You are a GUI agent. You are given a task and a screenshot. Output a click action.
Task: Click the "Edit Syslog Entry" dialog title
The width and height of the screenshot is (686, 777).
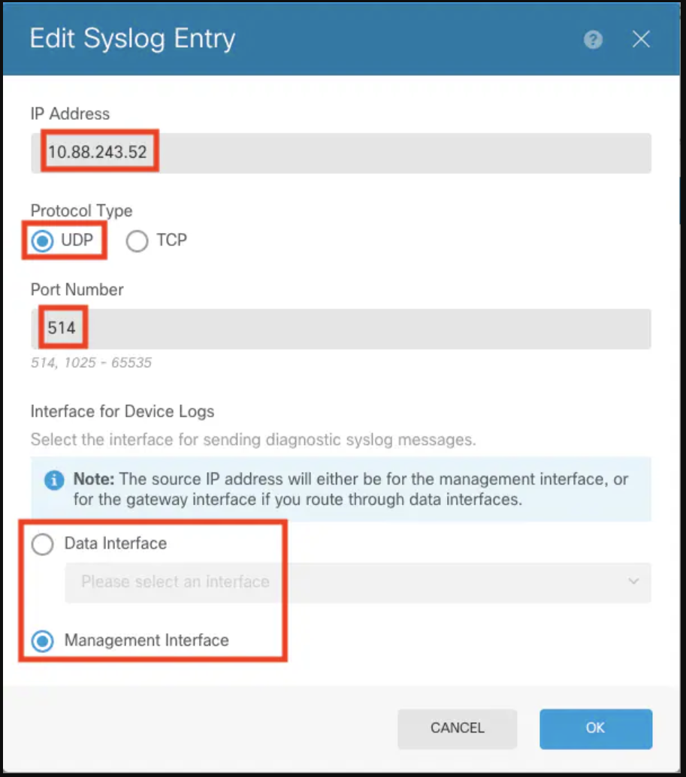132,39
